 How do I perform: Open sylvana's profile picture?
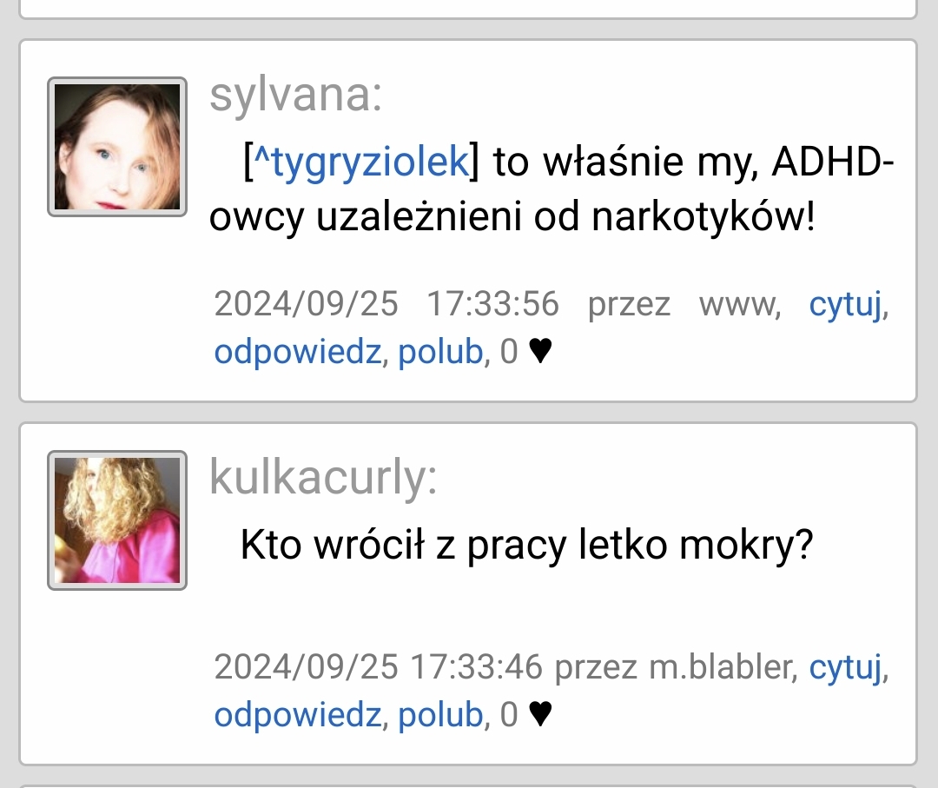(117, 147)
